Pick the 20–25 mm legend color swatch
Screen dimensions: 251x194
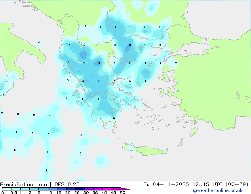(71, 189)
